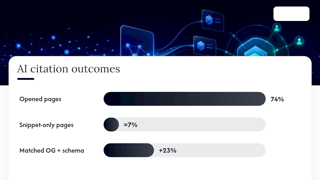Click the 74% value text
Screen dimensions: 320x180
277,99
